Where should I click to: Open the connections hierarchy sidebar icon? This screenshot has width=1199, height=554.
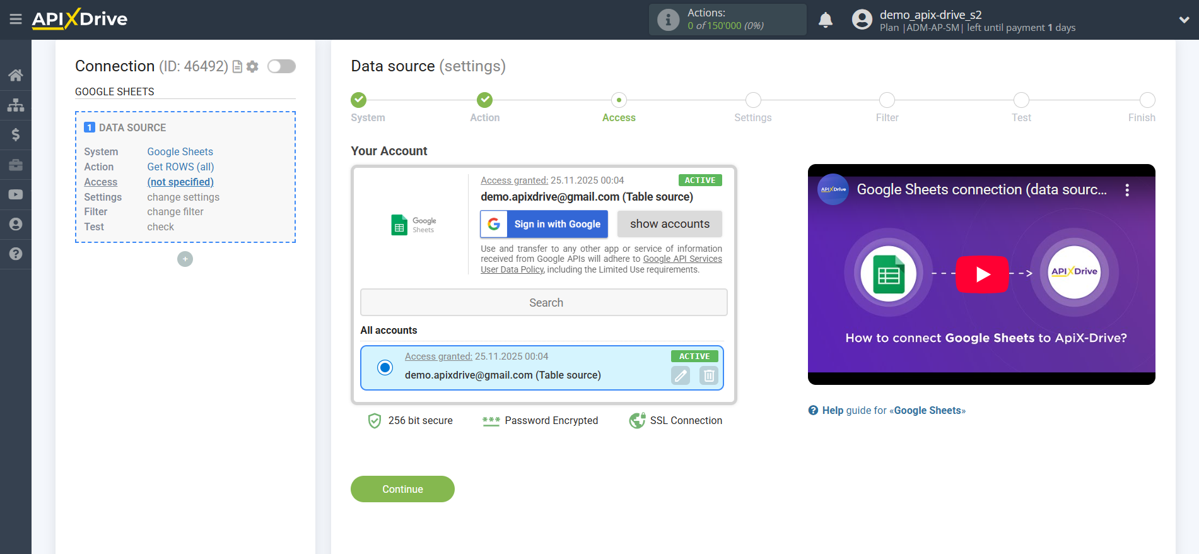(x=16, y=105)
